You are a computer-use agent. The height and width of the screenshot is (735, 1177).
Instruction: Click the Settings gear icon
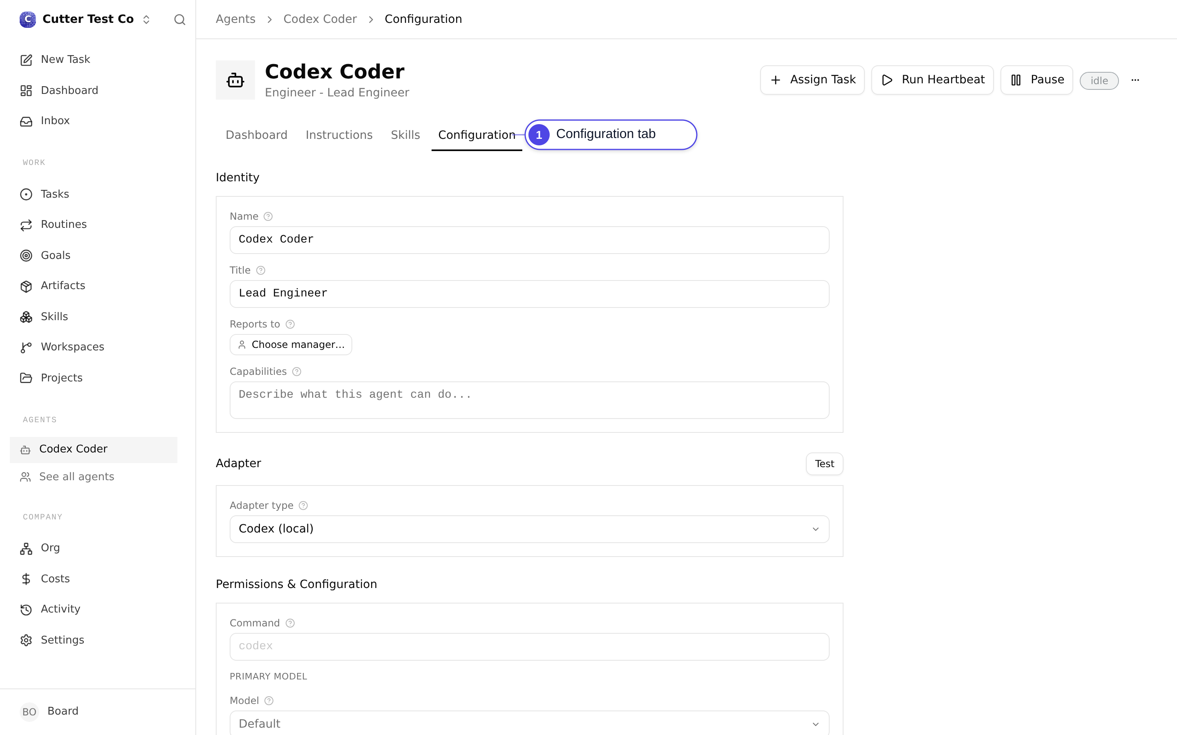click(x=26, y=640)
